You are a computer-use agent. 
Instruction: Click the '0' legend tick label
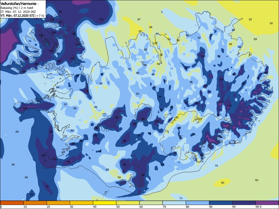(x=1, y=207)
